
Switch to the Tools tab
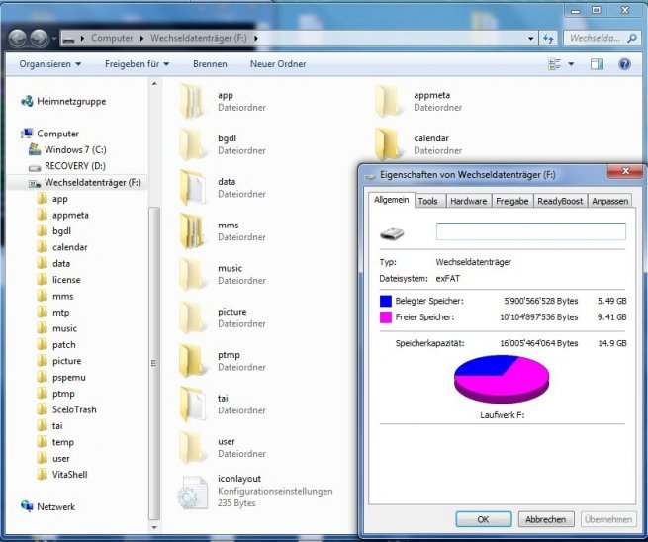point(427,201)
